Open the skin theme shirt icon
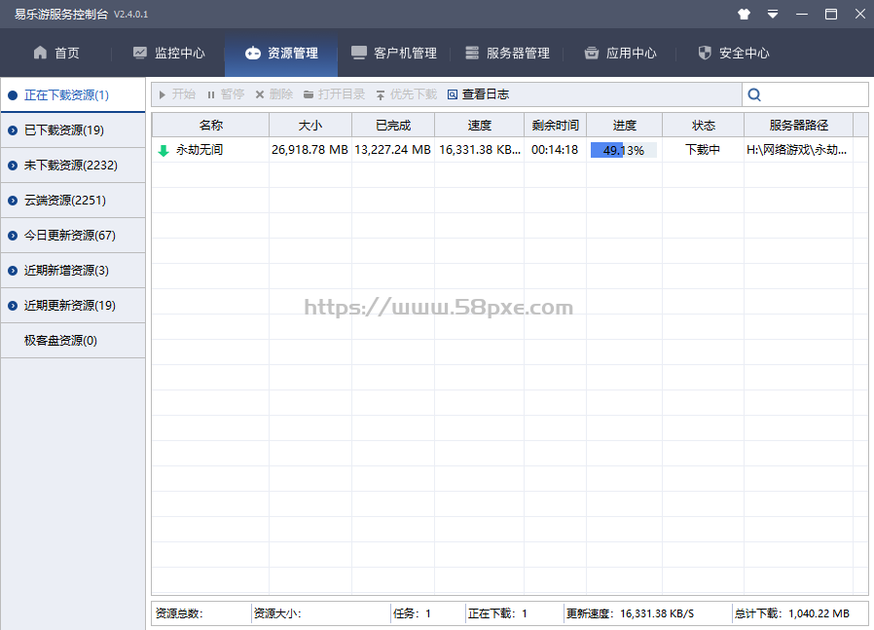This screenshot has width=874, height=630. pyautogui.click(x=744, y=14)
